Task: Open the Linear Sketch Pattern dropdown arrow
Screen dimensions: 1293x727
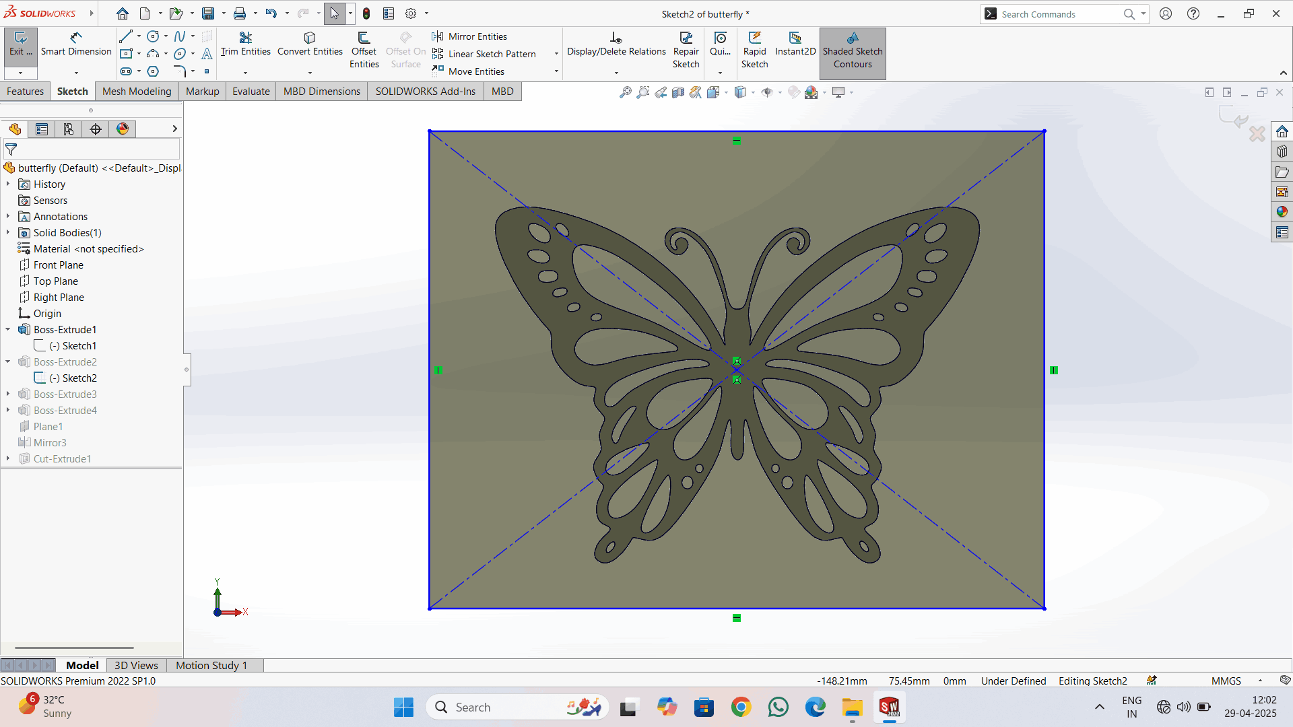Action: pos(556,54)
